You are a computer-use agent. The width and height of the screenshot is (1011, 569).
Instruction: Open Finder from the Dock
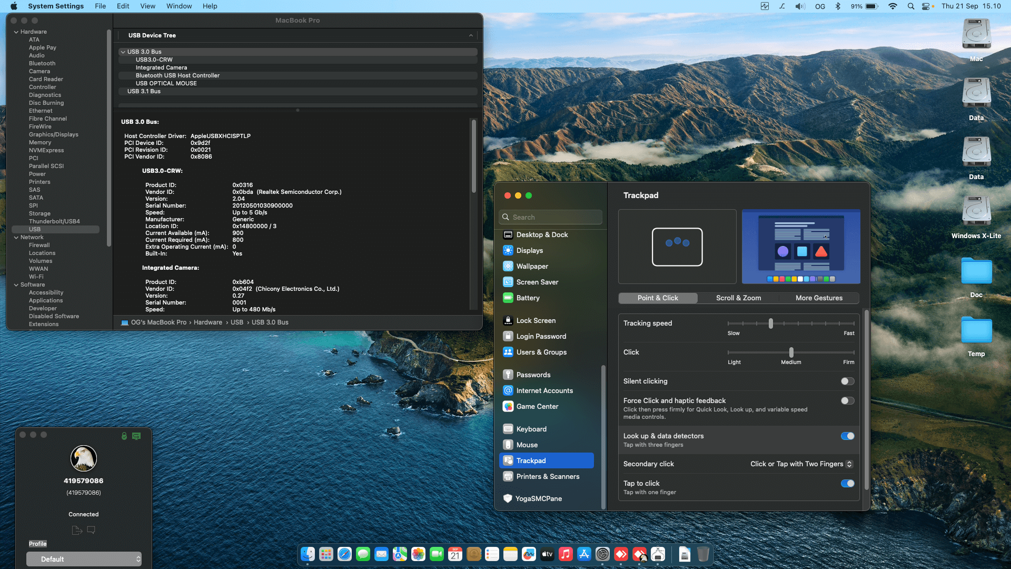point(308,554)
